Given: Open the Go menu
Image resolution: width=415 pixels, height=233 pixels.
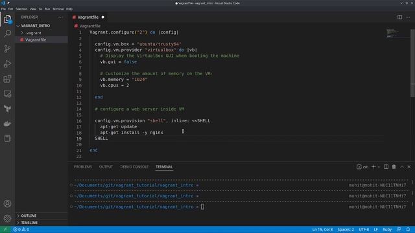Looking at the screenshot, I should tap(40, 9).
